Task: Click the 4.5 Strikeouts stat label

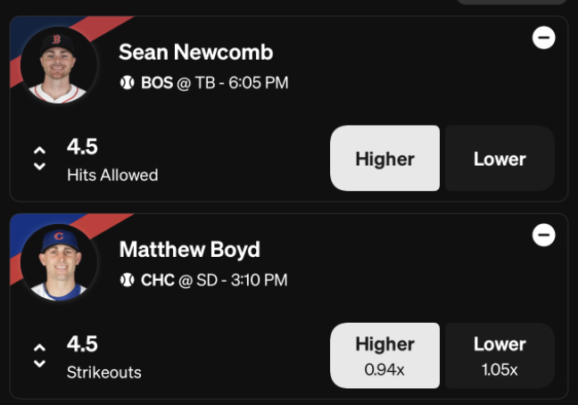Action: click(x=104, y=358)
